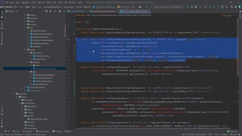Collapse the resources folder

point(14,94)
